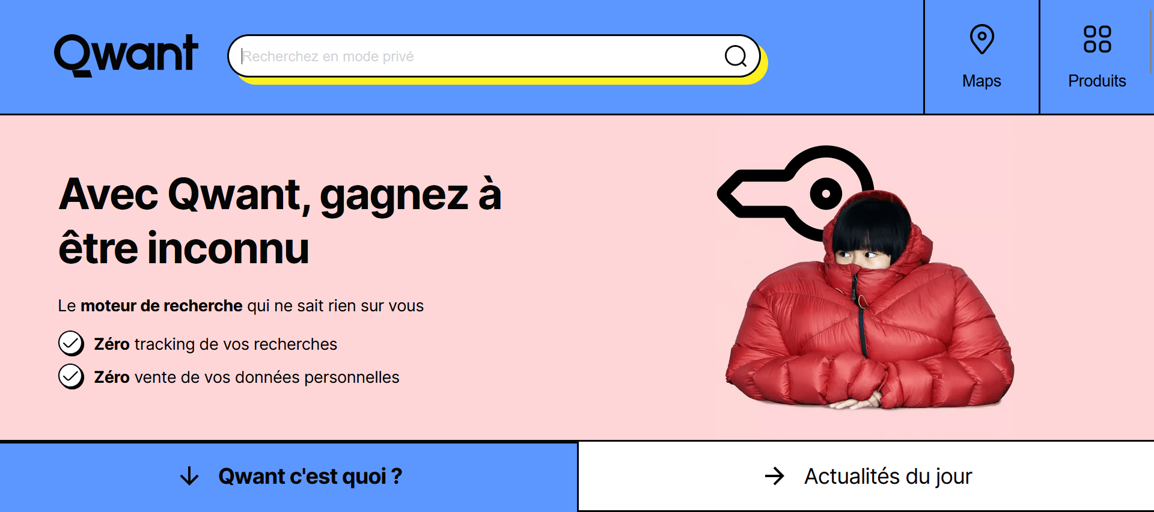The height and width of the screenshot is (512, 1154).
Task: Click the magnifying glass search icon
Action: (736, 56)
